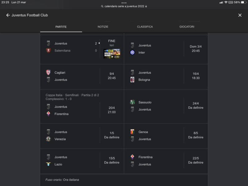The image size is (248, 186).
Task: Switch to the Notizie tab
Action: tap(103, 27)
